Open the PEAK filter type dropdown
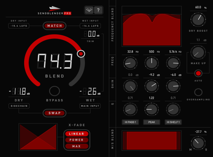This screenshot has height=157, width=213. click(151, 122)
